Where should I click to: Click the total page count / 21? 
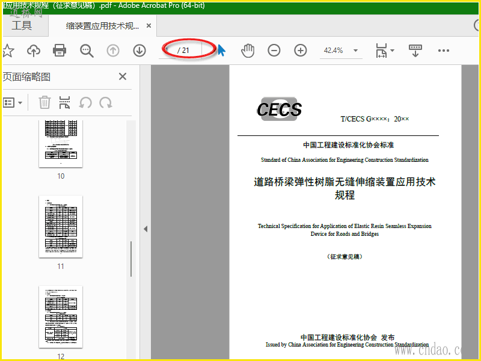(x=183, y=51)
